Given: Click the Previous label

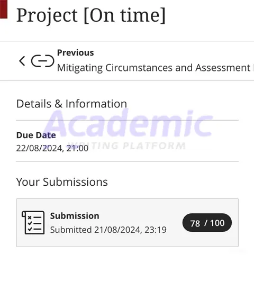Looking at the screenshot, I should (x=76, y=53).
